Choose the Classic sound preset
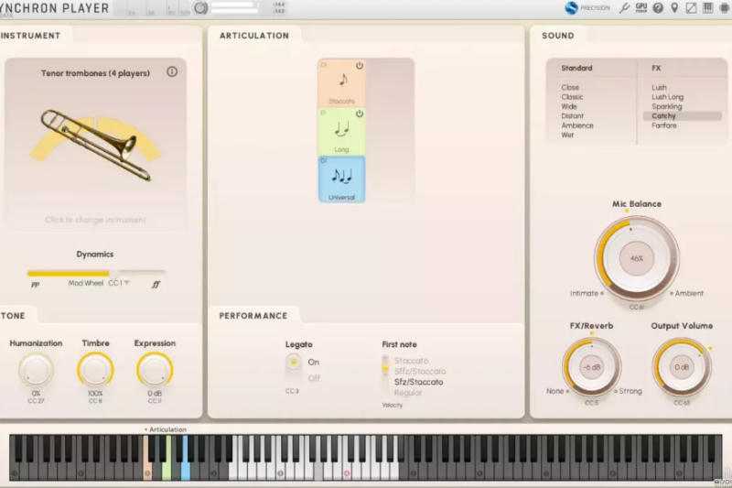The height and width of the screenshot is (488, 732). [x=572, y=97]
